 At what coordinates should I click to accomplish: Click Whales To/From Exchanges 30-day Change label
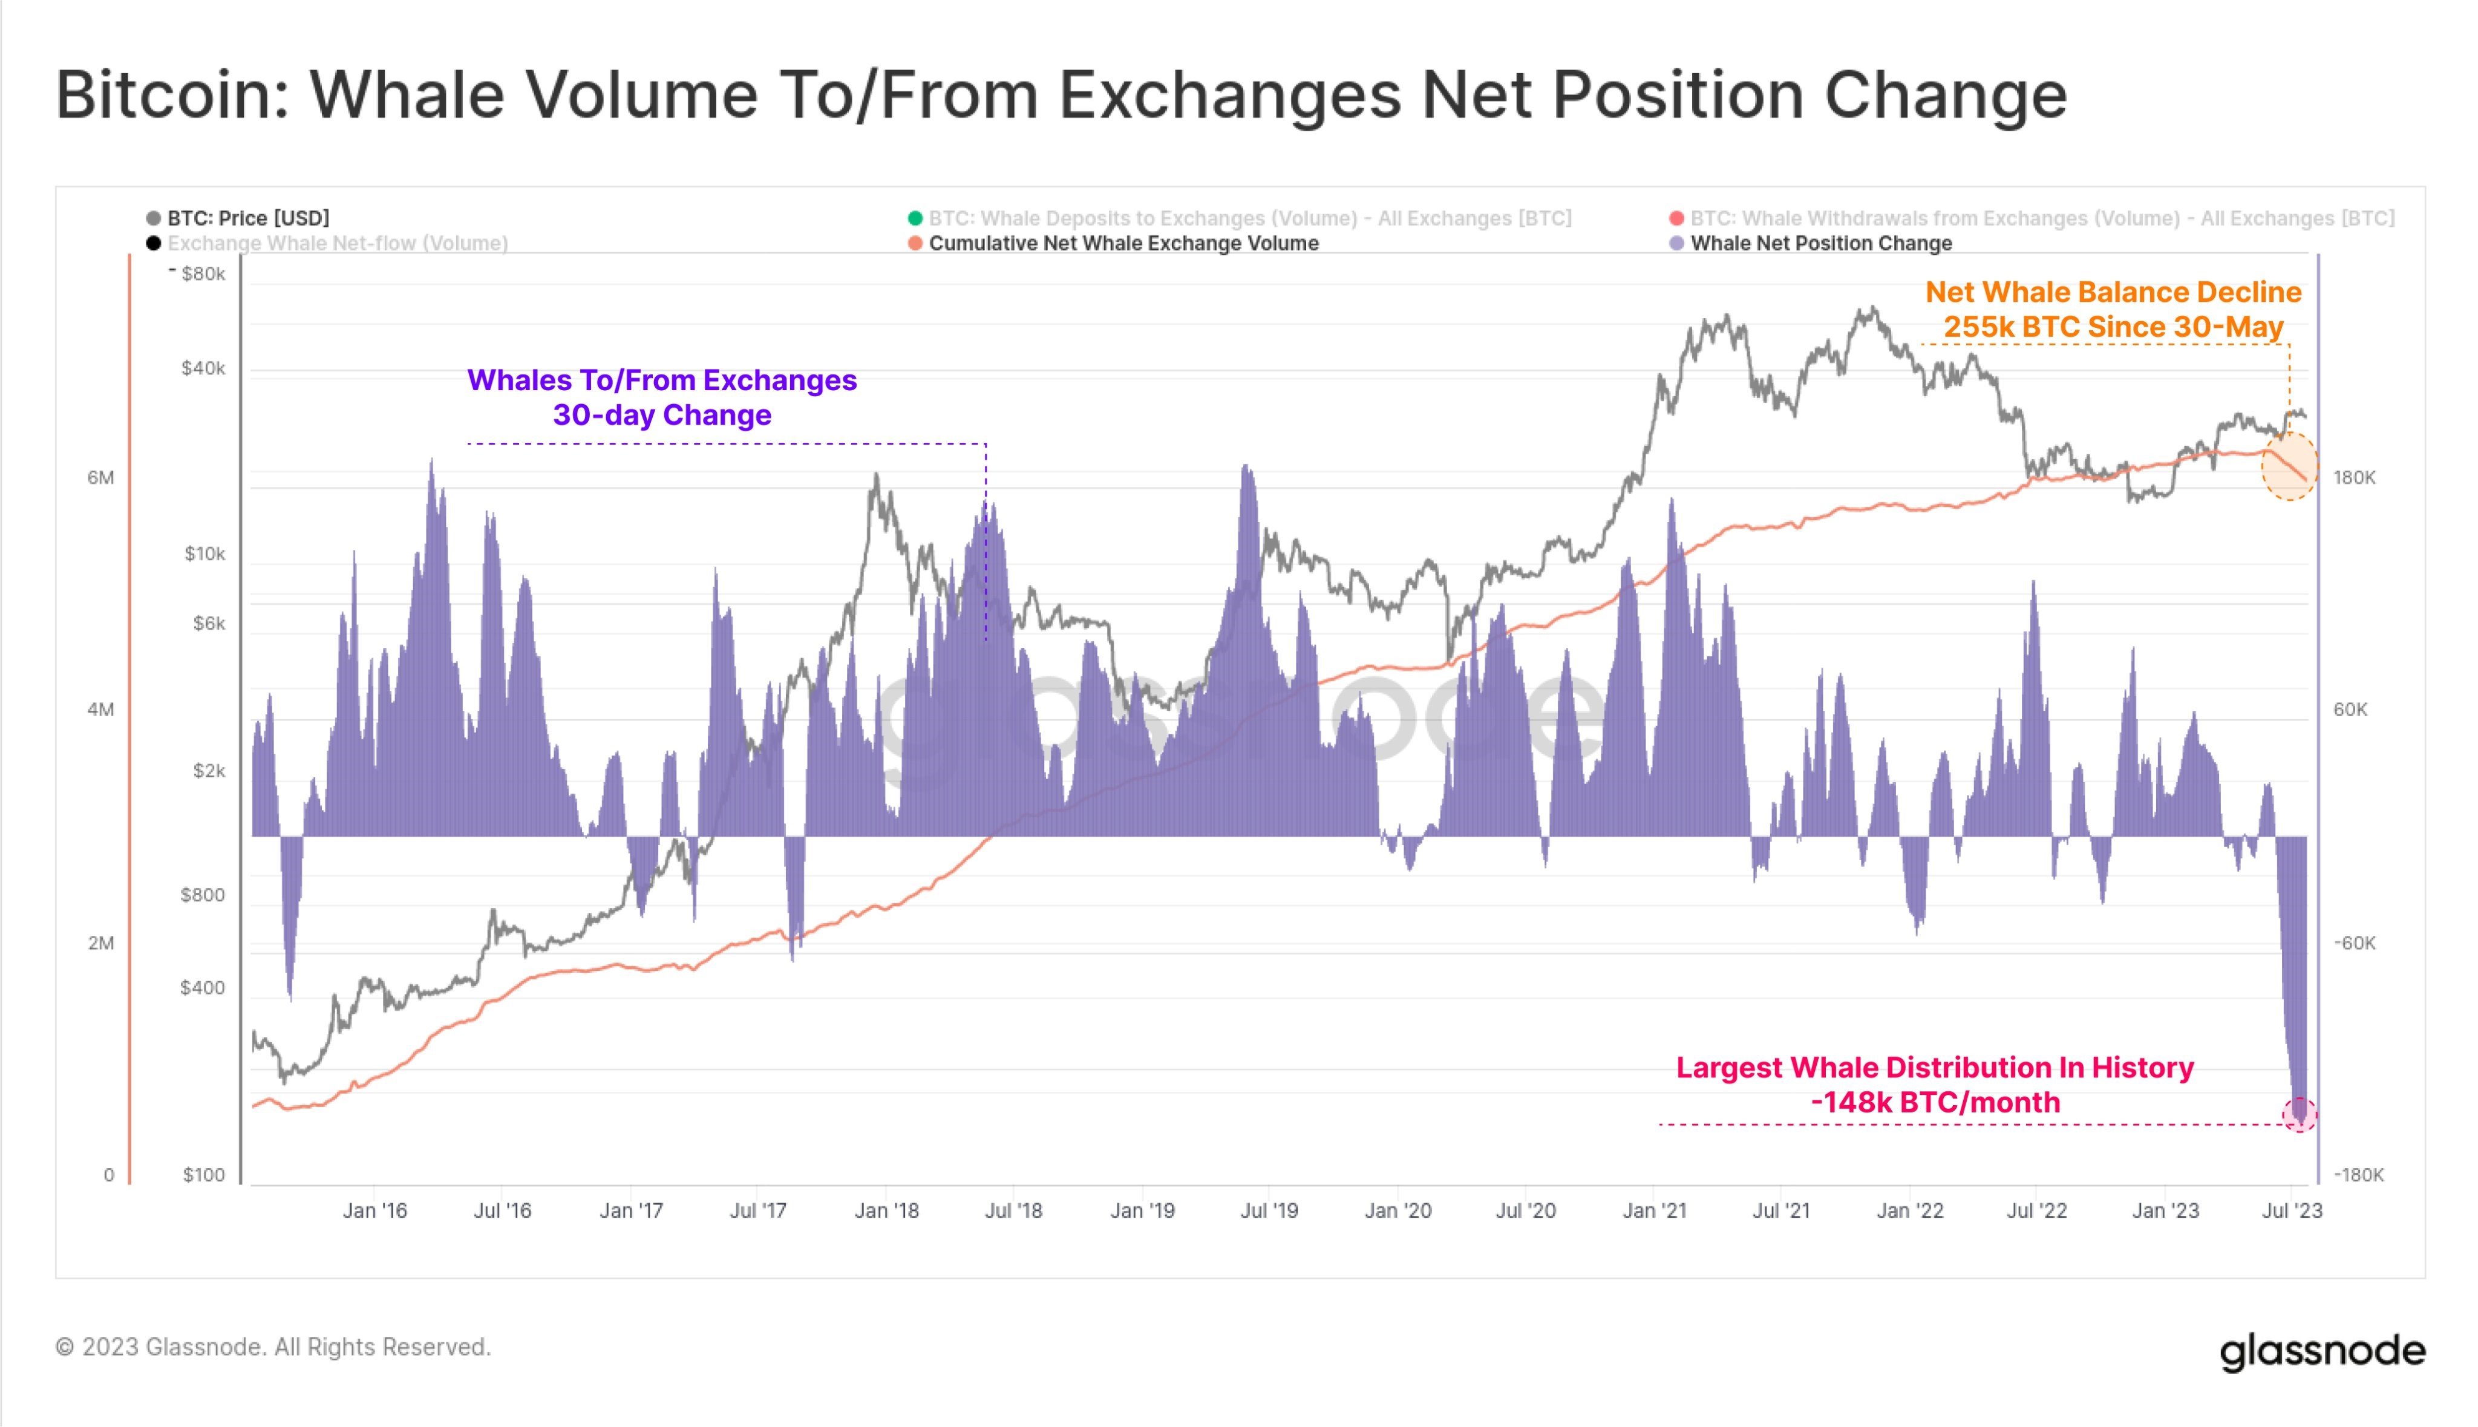[x=662, y=397]
